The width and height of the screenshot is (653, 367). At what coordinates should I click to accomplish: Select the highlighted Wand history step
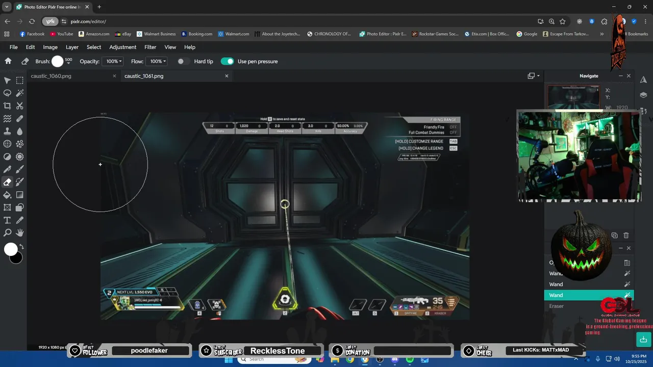point(588,295)
